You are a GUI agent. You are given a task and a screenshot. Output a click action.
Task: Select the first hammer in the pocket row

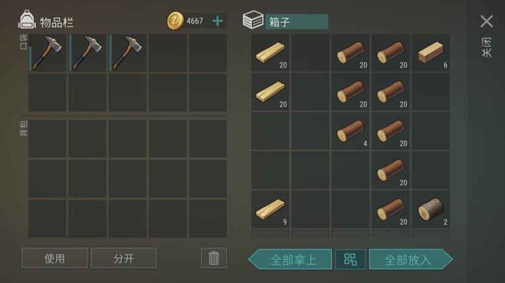point(48,53)
